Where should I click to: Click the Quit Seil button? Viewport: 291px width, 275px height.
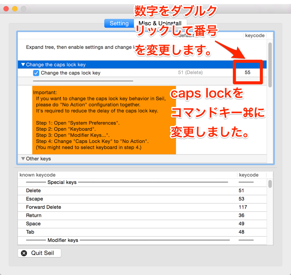click(x=39, y=253)
